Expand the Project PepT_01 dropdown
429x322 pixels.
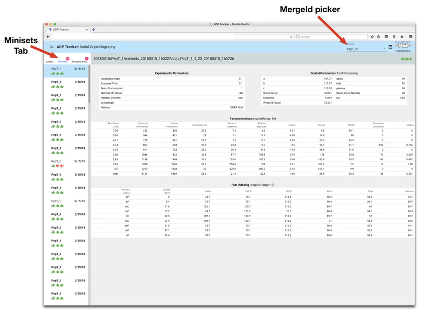pos(366,49)
